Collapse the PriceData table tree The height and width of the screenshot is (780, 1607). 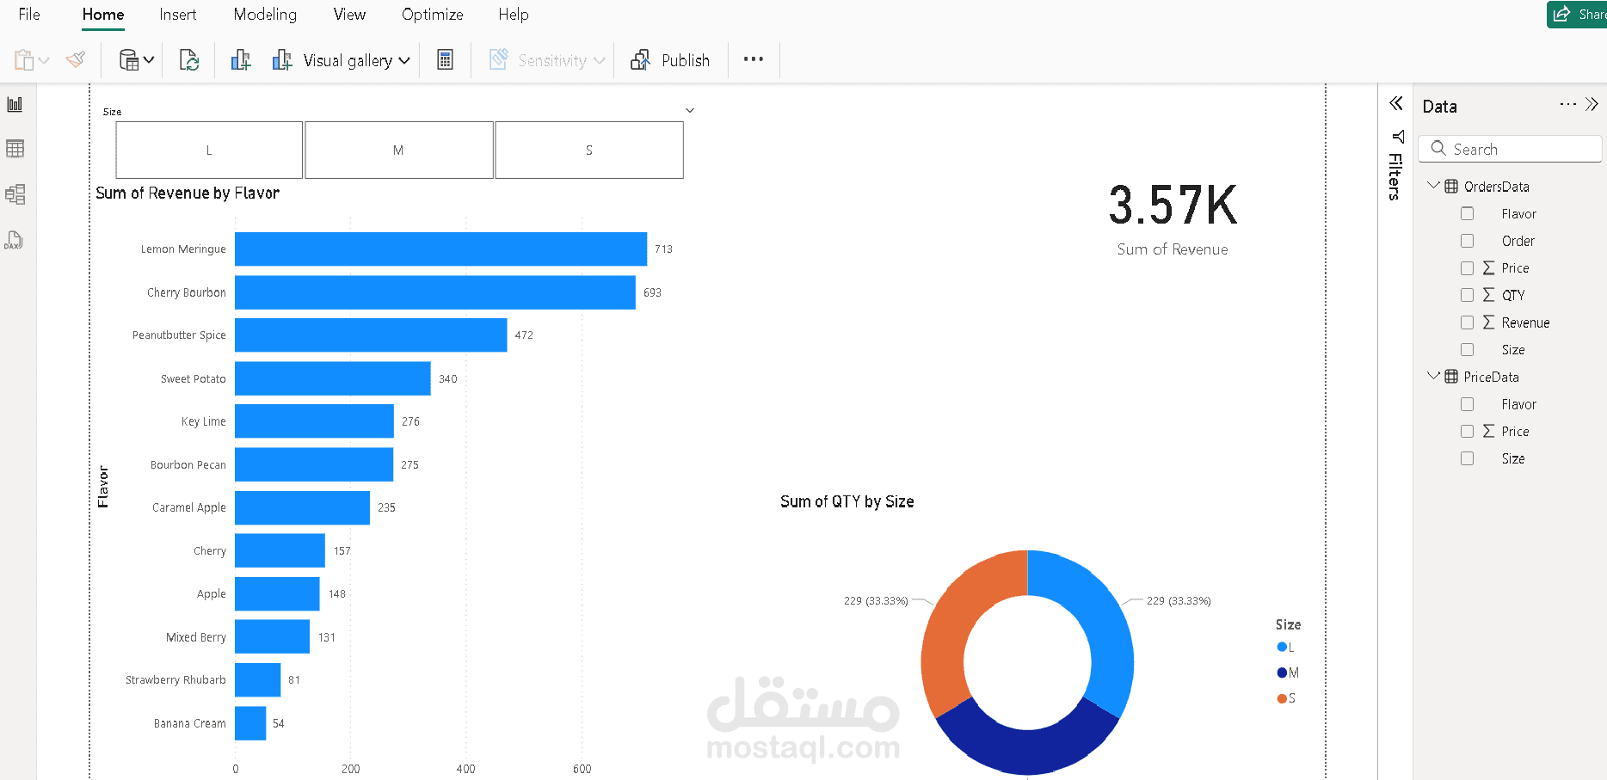pyautogui.click(x=1433, y=376)
